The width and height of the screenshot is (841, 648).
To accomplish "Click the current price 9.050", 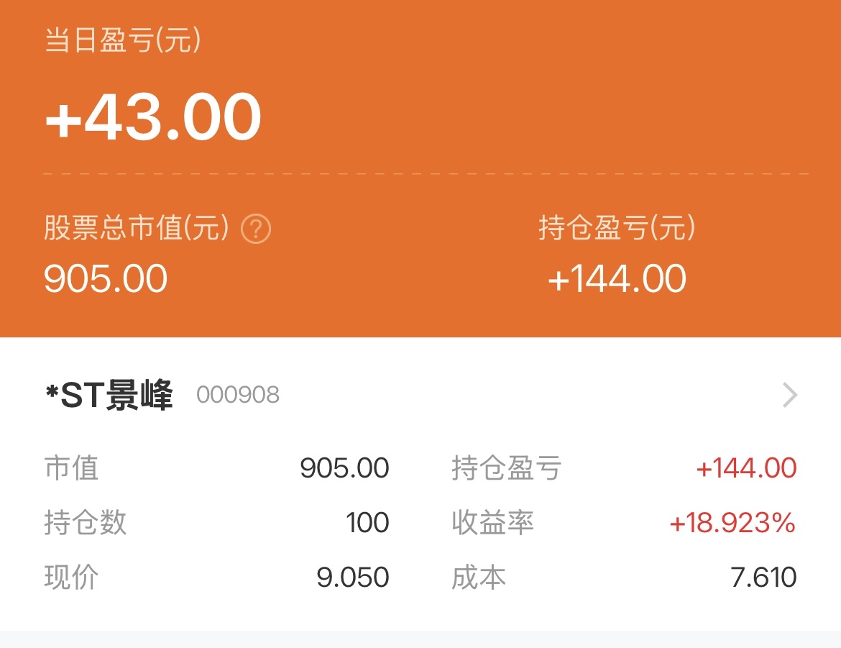I will pos(353,578).
